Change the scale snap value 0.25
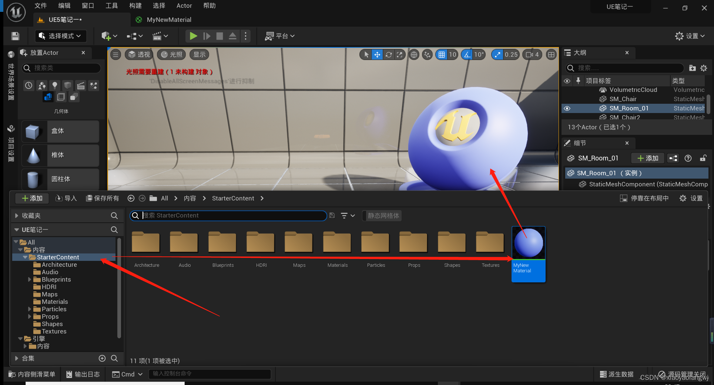 tap(511, 55)
